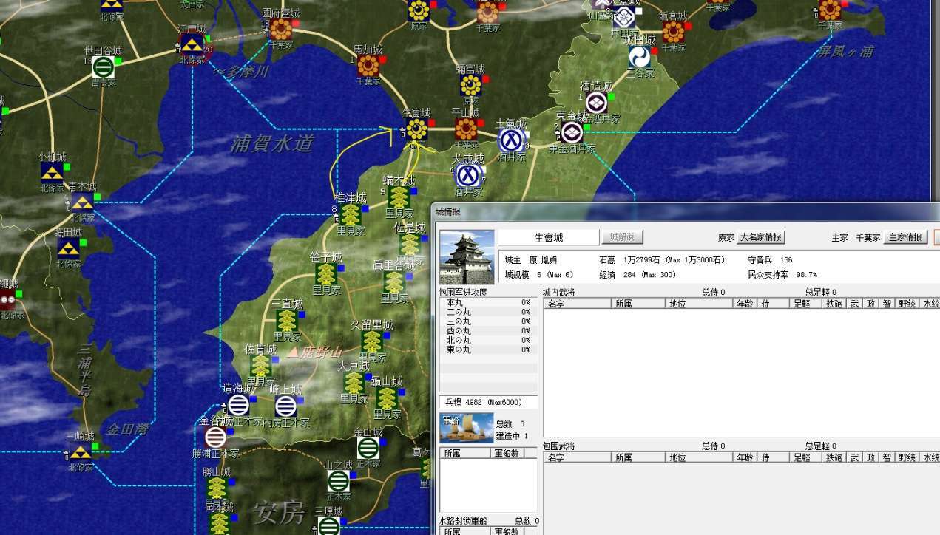Viewport: 940px width, 535px height.
Task: Select the 北の丸 siege progress row
Action: click(x=488, y=340)
